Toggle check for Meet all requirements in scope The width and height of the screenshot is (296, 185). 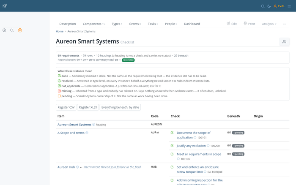[172, 154]
